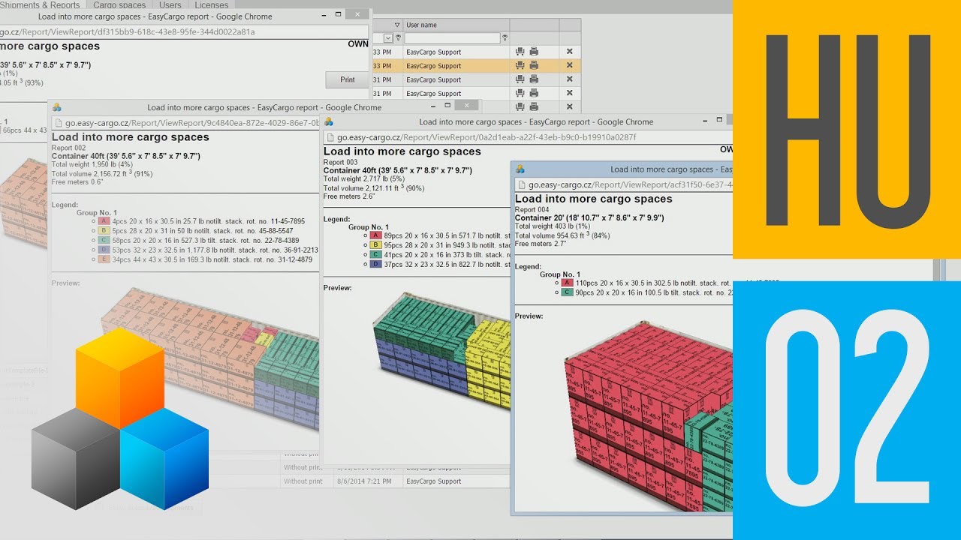Click the page icon in Report 003 address bar
Image resolution: width=961 pixels, height=540 pixels.
pos(329,137)
